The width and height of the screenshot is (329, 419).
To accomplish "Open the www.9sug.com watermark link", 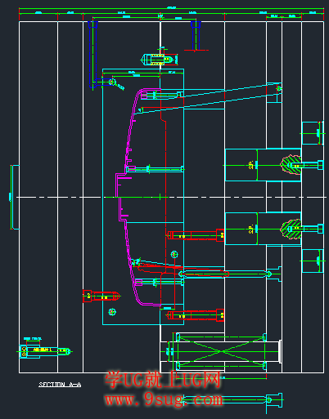I will (164, 399).
